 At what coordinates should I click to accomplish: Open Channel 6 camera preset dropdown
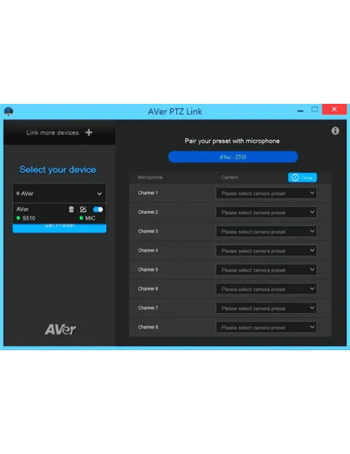click(x=266, y=289)
